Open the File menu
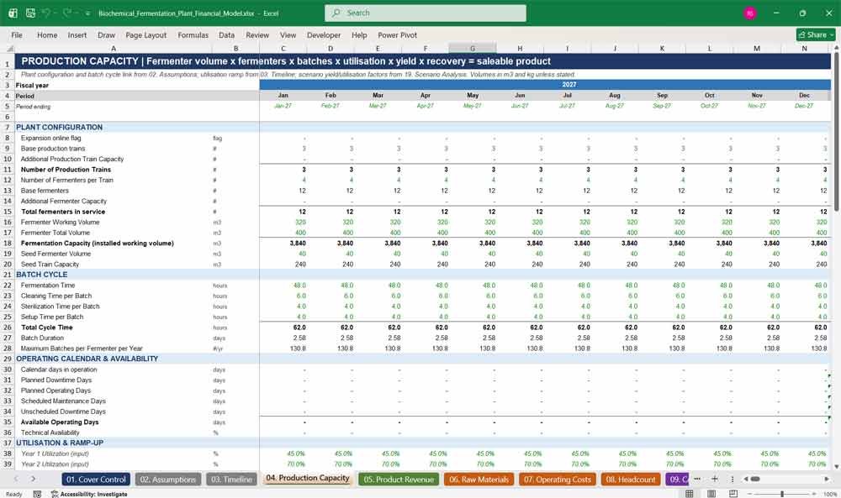841x498 pixels. tap(17, 34)
